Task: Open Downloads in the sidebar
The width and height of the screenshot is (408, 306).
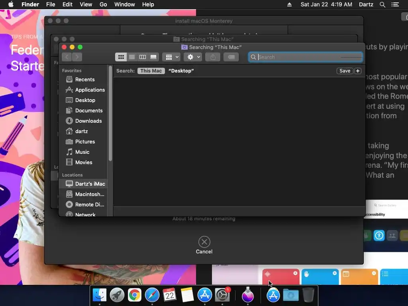Action: coord(83,121)
